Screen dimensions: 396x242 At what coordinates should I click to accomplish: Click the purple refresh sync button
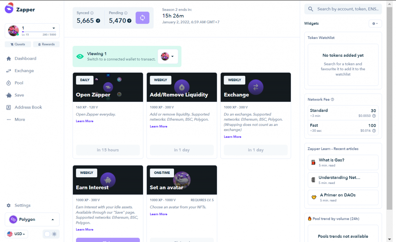142,18
